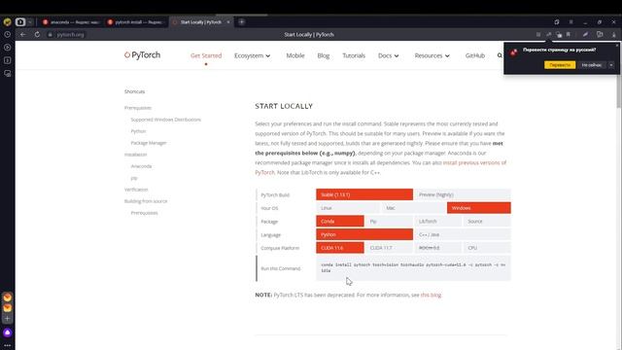Click the conda install command text box
The height and width of the screenshot is (350, 622).
click(413, 268)
